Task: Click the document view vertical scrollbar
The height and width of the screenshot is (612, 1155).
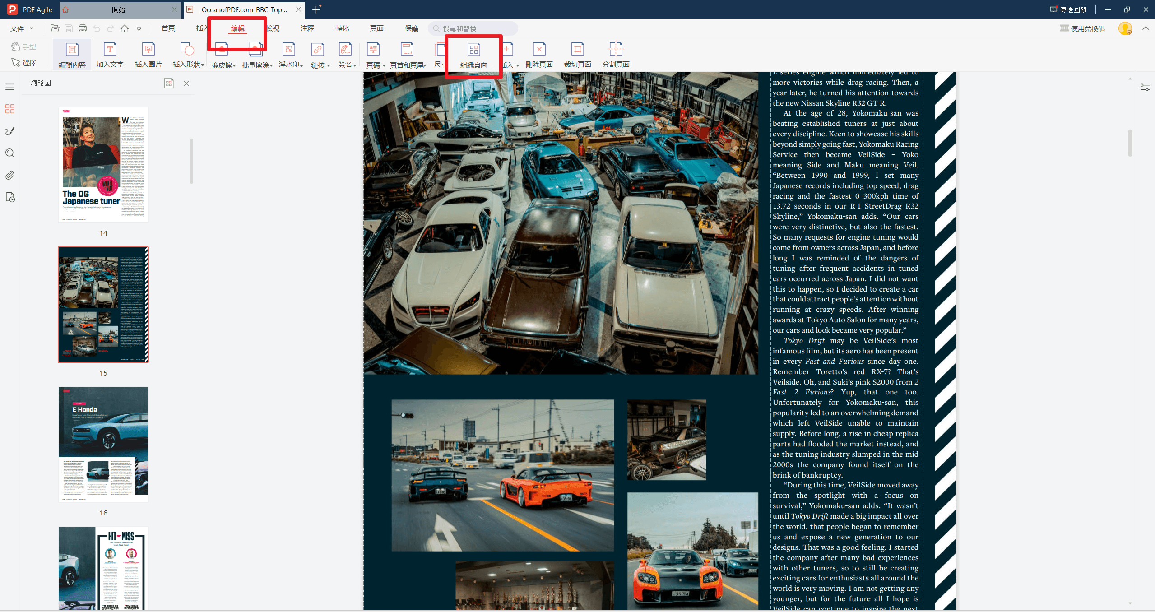Action: (1130, 143)
